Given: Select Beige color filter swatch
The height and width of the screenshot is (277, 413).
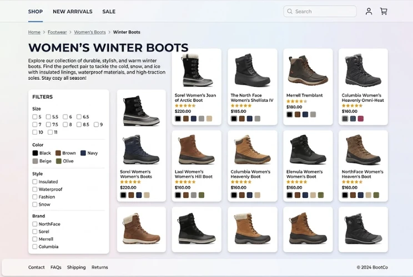Looking at the screenshot, I should click(36, 161).
